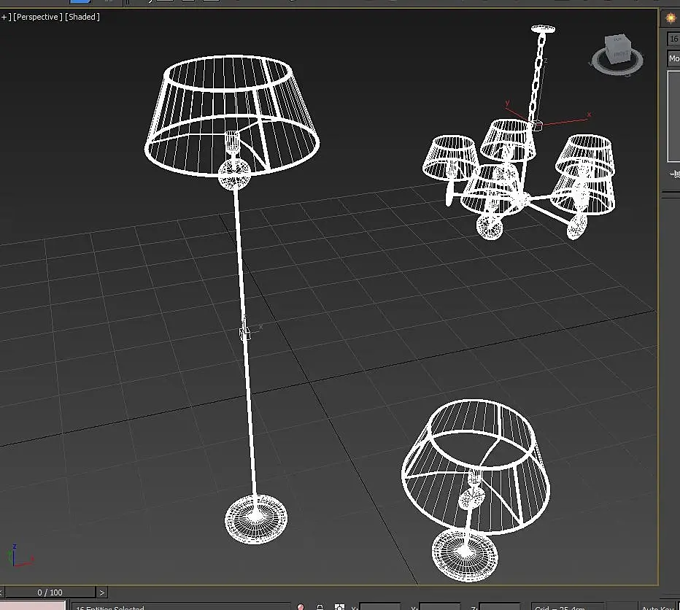Click the isolate selection bulb icon
The height and width of the screenshot is (610, 680).
click(301, 607)
